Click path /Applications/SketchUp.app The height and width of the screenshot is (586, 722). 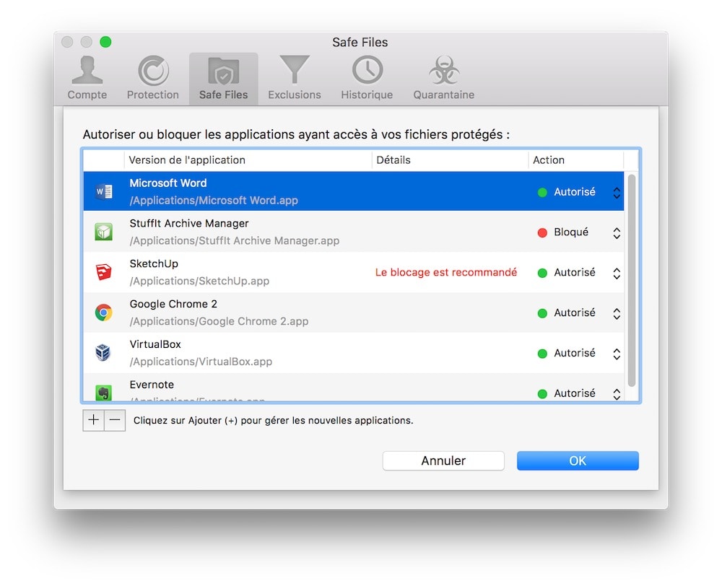point(199,281)
